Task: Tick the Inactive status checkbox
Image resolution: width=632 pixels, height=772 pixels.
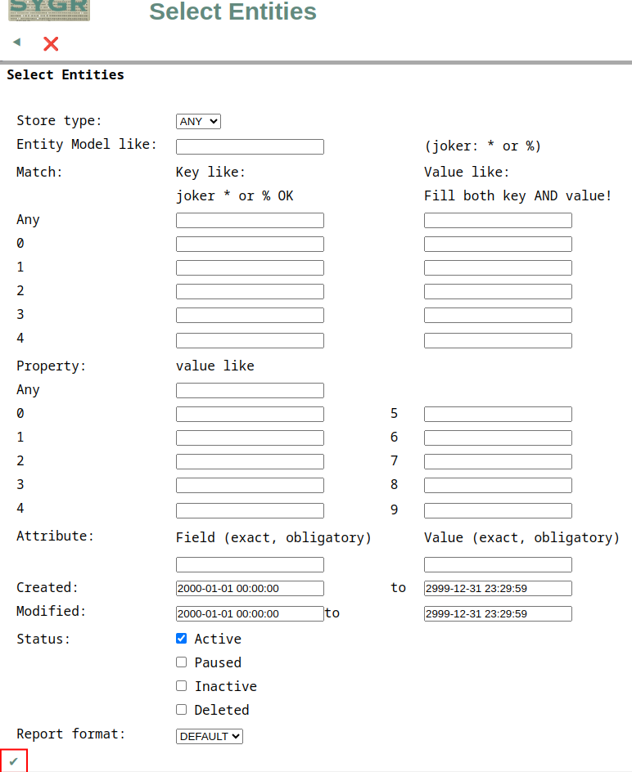Action: (182, 686)
